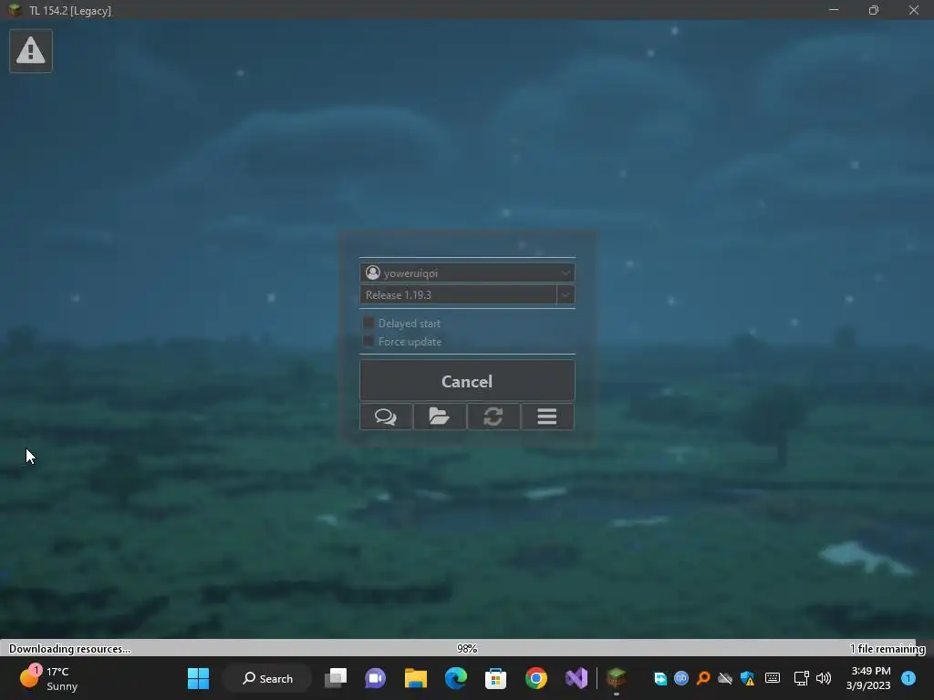The image size is (934, 700).
Task: Click the account avatar icon beside yoweruiqoi
Action: 373,273
